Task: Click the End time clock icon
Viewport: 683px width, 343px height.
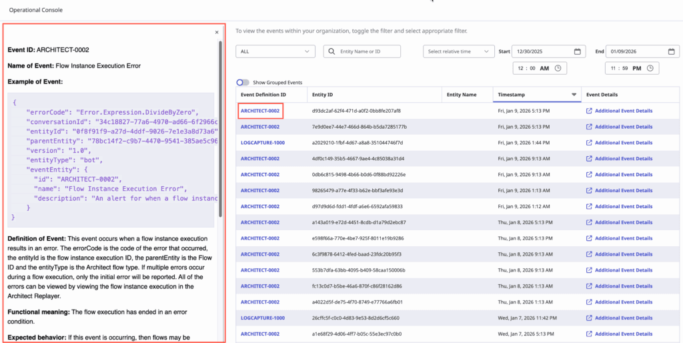Action: (650, 69)
